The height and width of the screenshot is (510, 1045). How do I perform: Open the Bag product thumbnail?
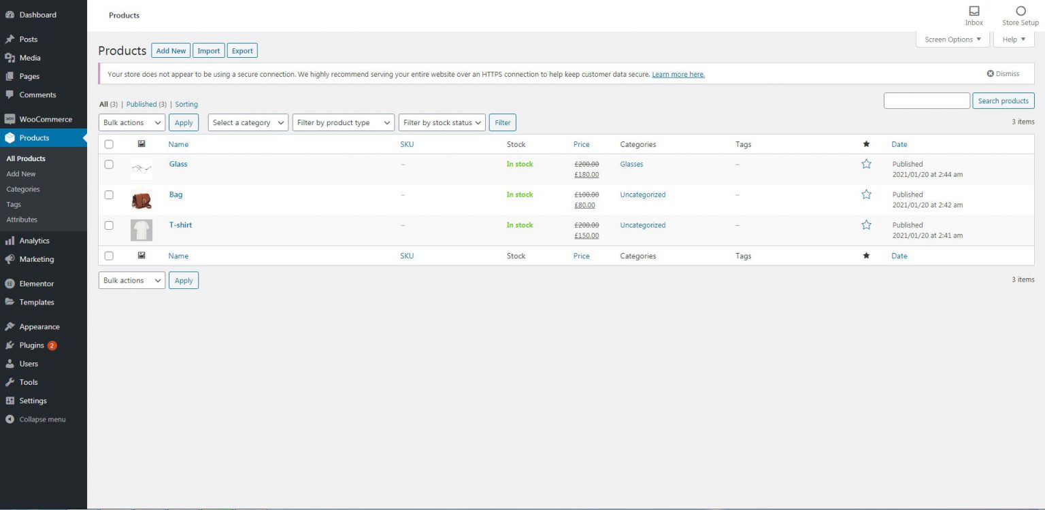click(142, 201)
